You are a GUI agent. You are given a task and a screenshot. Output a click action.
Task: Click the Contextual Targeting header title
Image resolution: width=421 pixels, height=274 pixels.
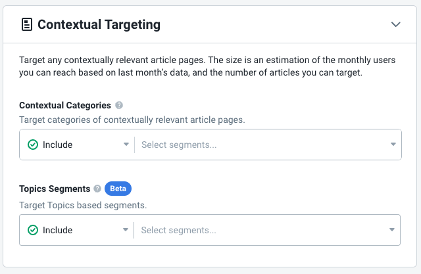pos(99,24)
